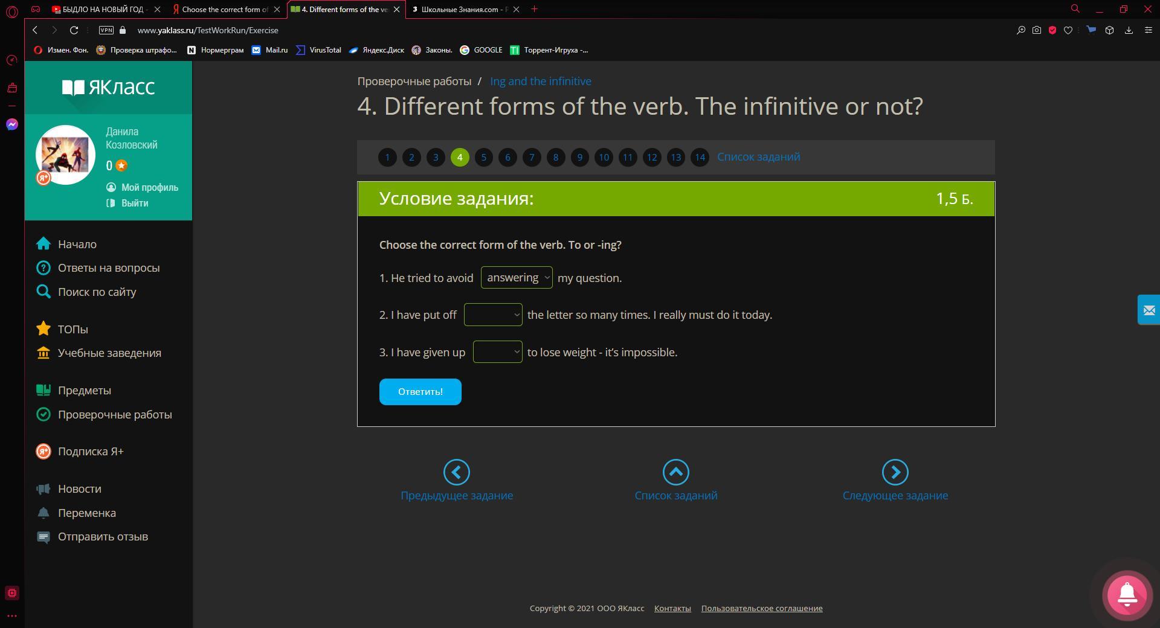Click the VPN badge in address bar
This screenshot has height=628, width=1160.
click(x=106, y=30)
